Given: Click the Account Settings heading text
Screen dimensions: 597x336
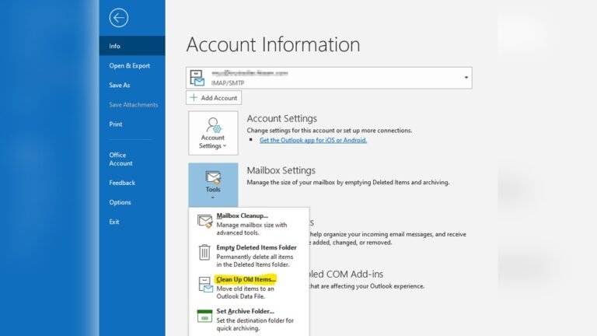Looking at the screenshot, I should [x=281, y=118].
